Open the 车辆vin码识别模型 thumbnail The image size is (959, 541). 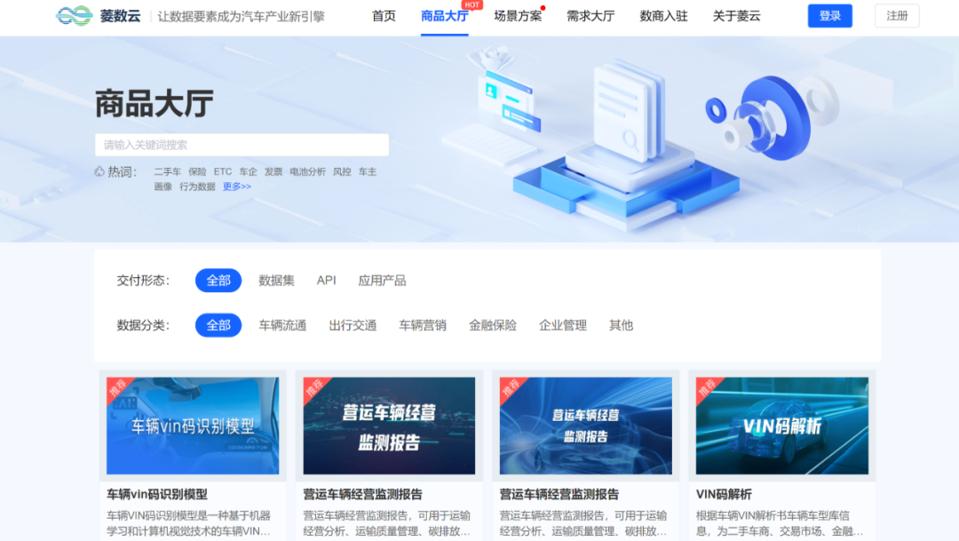pos(193,426)
